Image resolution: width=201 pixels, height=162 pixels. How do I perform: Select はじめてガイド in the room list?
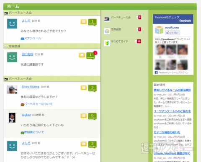(119, 41)
